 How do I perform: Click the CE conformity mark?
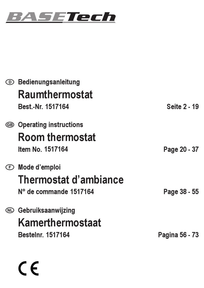pyautogui.click(x=28, y=268)
